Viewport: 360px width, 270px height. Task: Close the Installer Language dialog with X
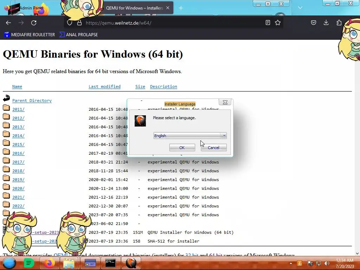[225, 102]
